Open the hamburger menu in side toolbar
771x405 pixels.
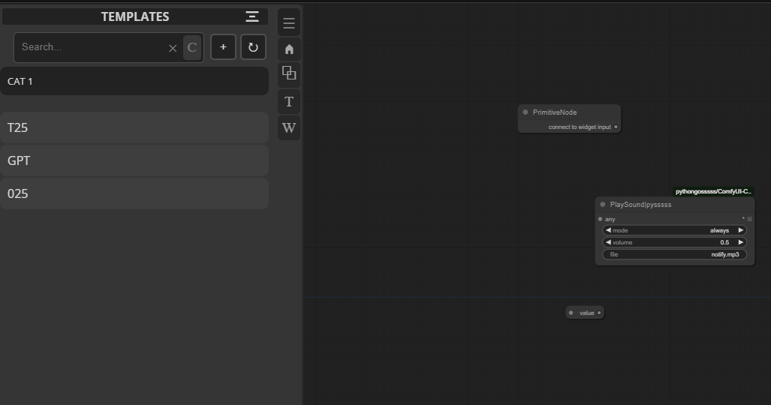(x=289, y=22)
